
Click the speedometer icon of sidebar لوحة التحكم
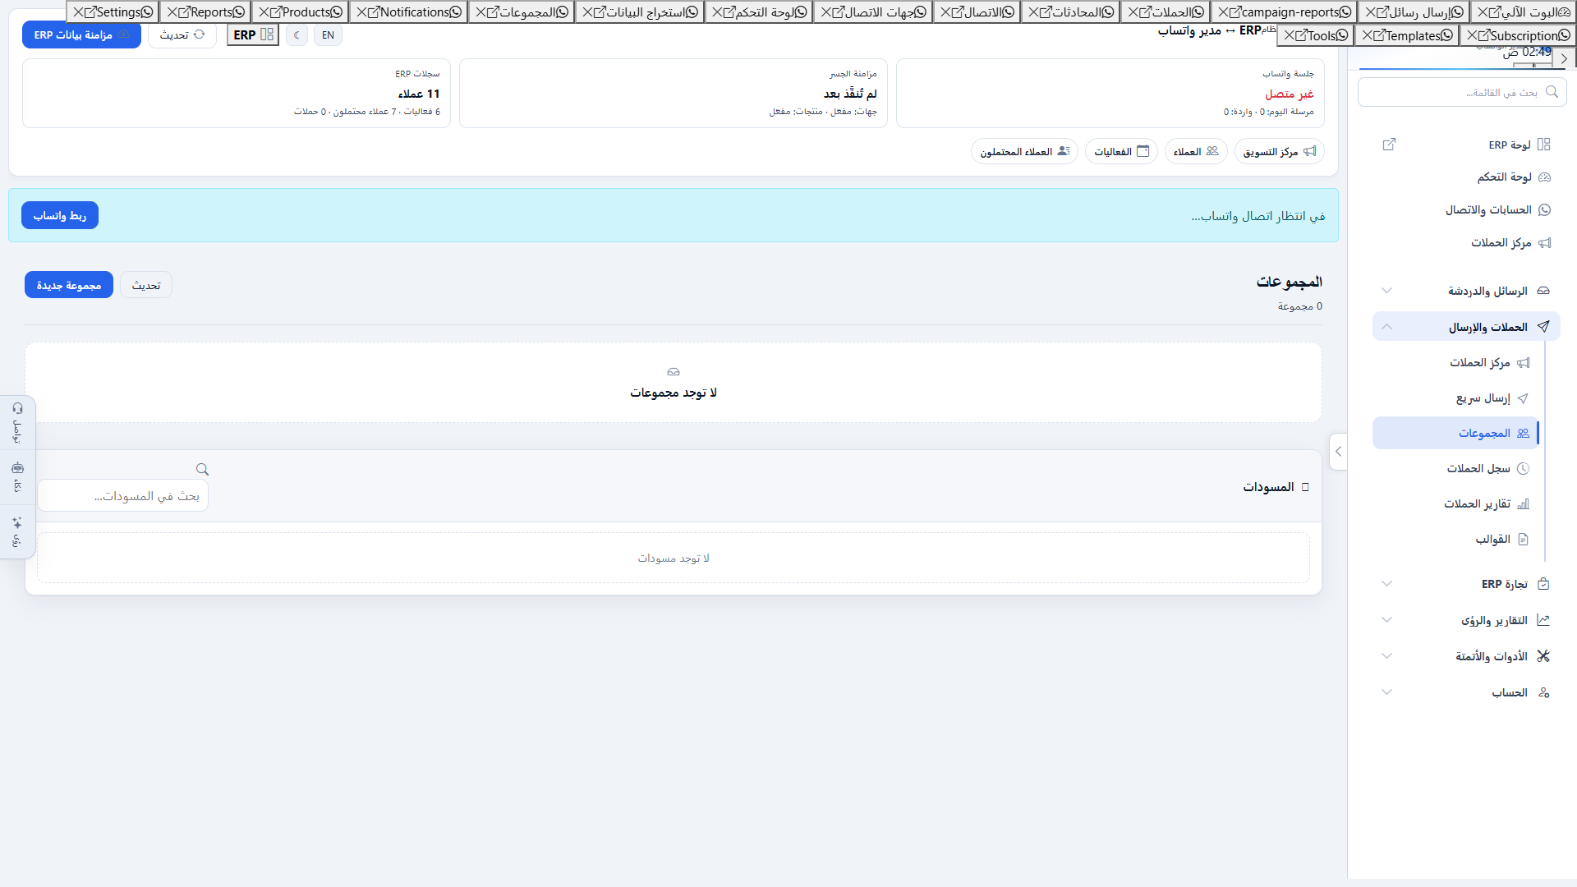coord(1544,177)
